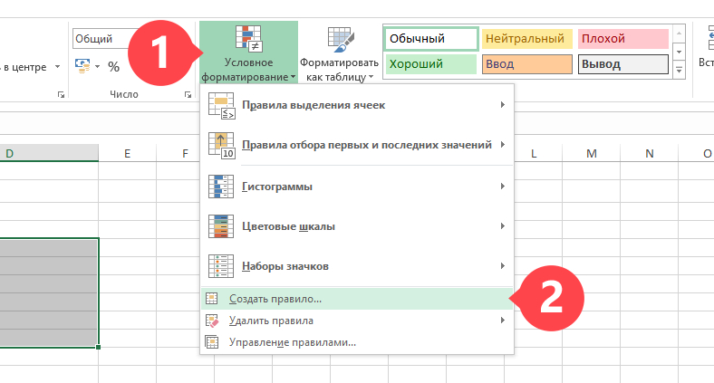Click the first and last values rule icon
The image size is (714, 383).
click(x=221, y=145)
